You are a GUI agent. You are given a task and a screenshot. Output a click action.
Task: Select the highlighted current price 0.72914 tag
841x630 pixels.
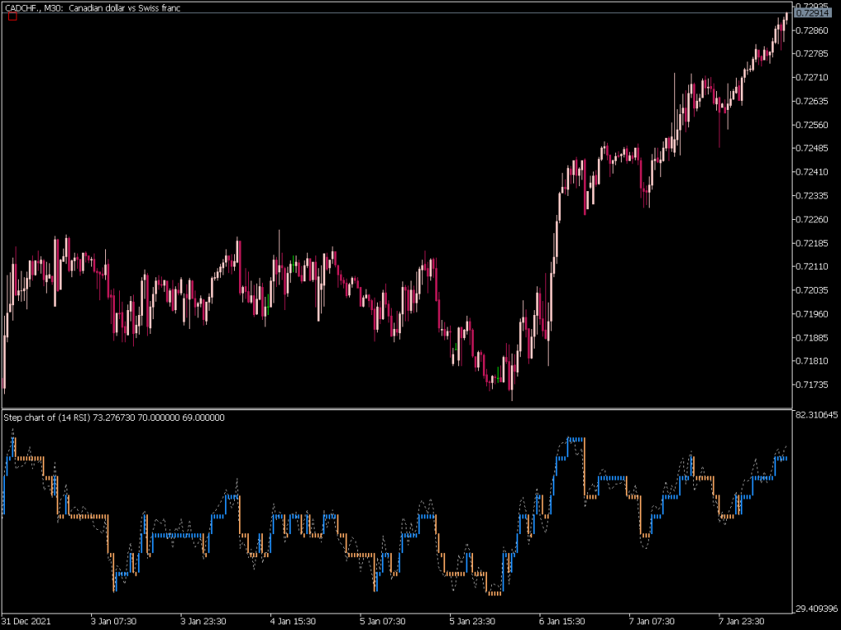pos(816,14)
